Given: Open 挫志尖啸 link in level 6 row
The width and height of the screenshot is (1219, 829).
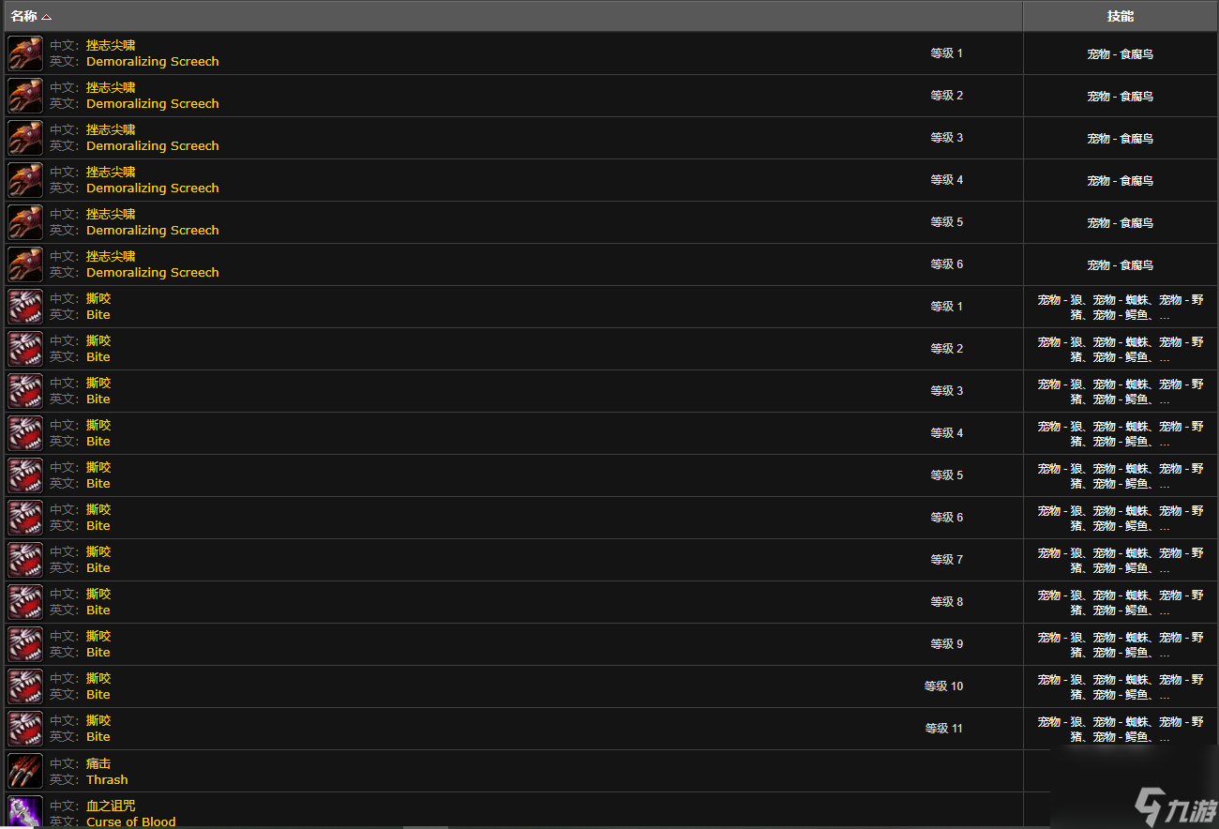Looking at the screenshot, I should (111, 256).
